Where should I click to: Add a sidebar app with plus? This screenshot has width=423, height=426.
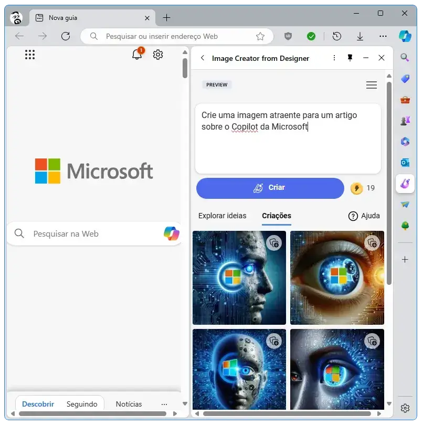tap(405, 260)
